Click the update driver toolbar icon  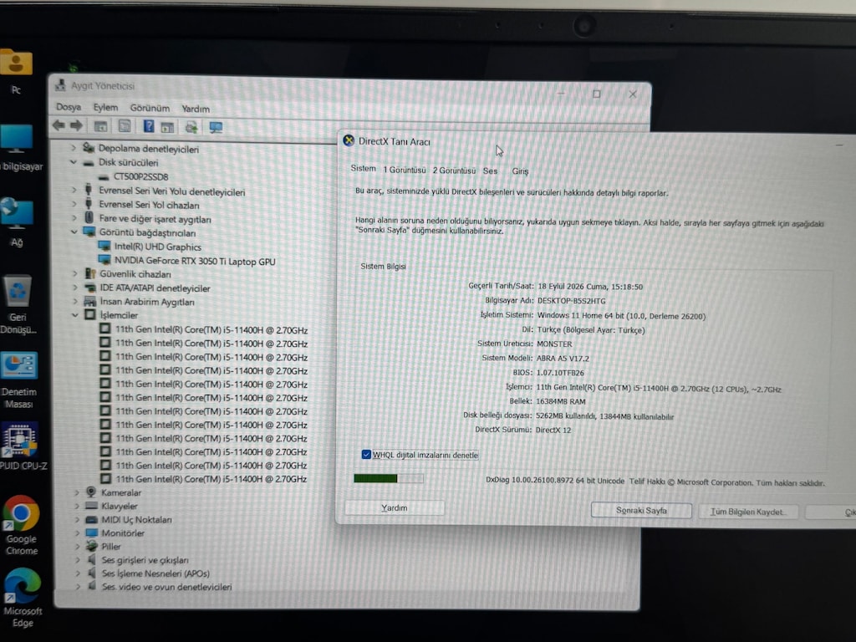point(191,128)
